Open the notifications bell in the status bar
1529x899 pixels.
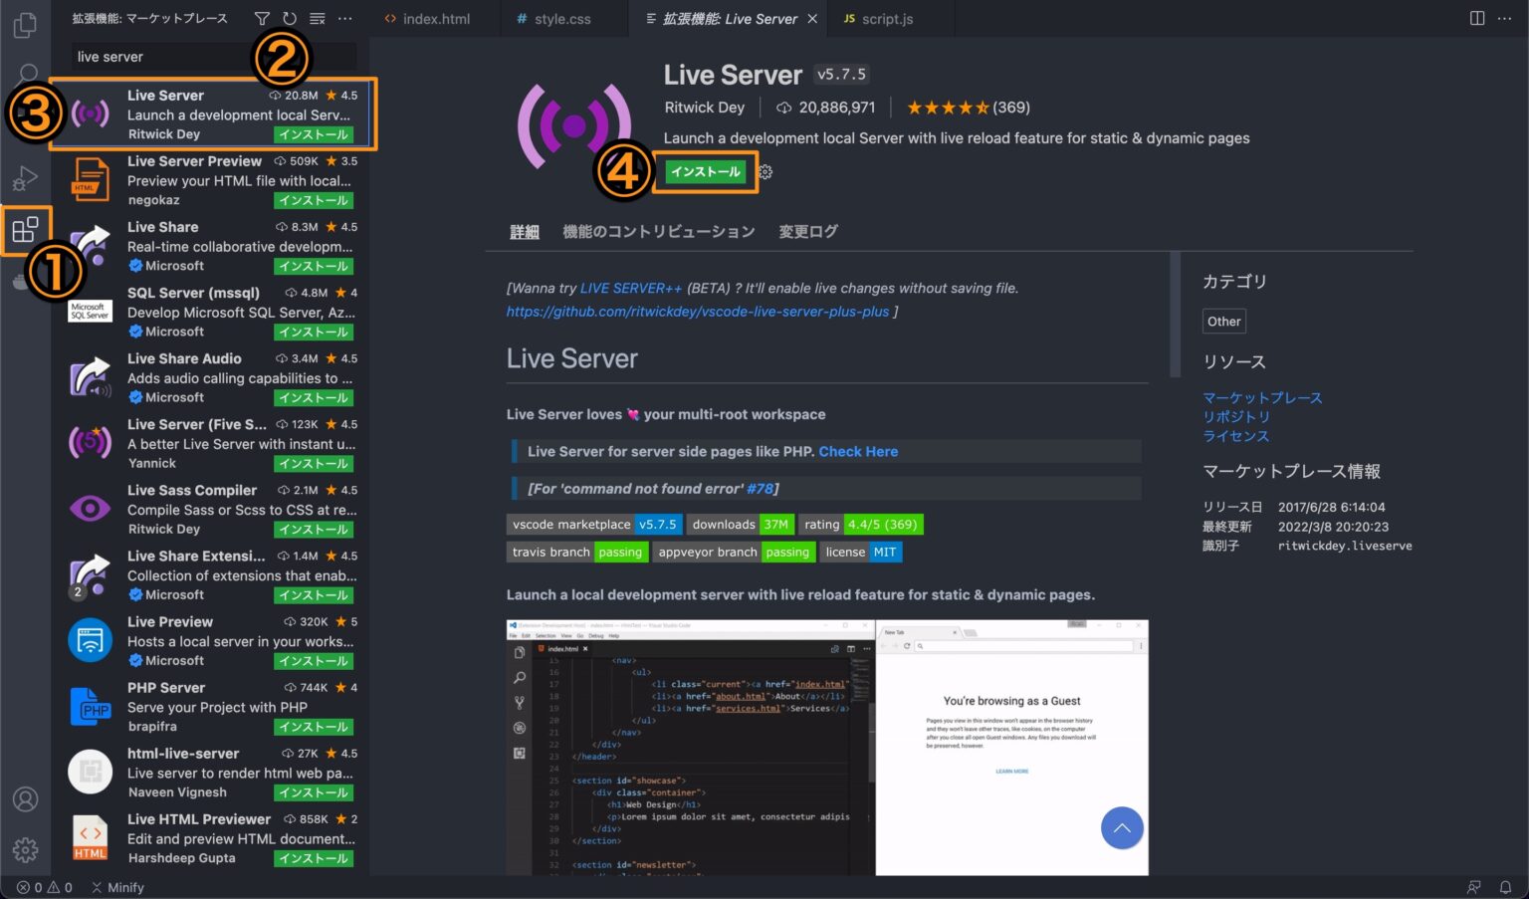(x=1506, y=887)
